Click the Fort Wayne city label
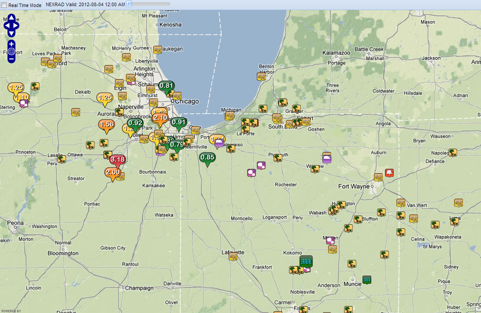 pos(354,186)
